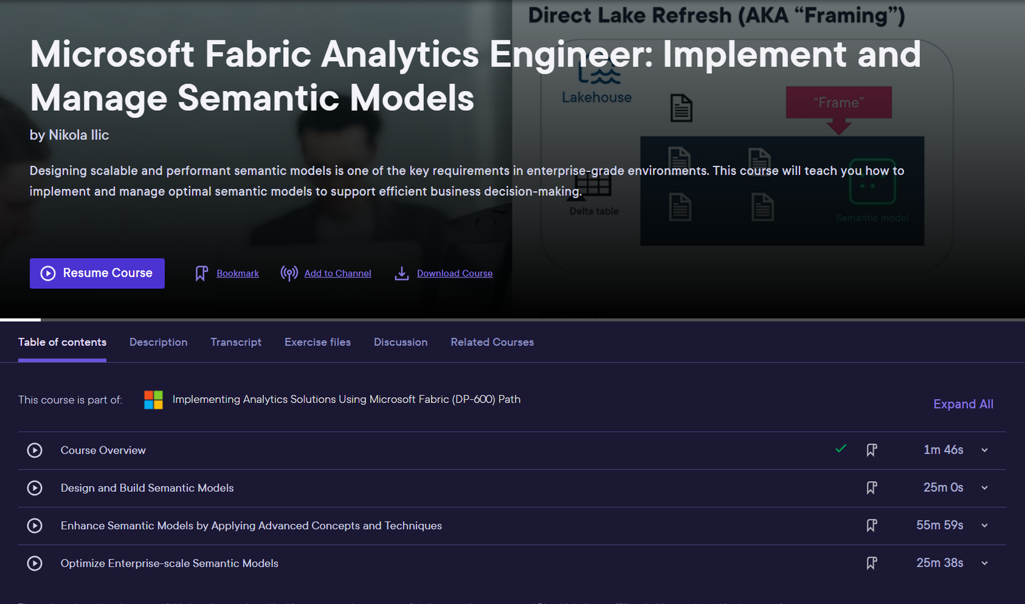Viewport: 1025px width, 604px height.
Task: Toggle bookmark for Course Overview module
Action: [871, 450]
